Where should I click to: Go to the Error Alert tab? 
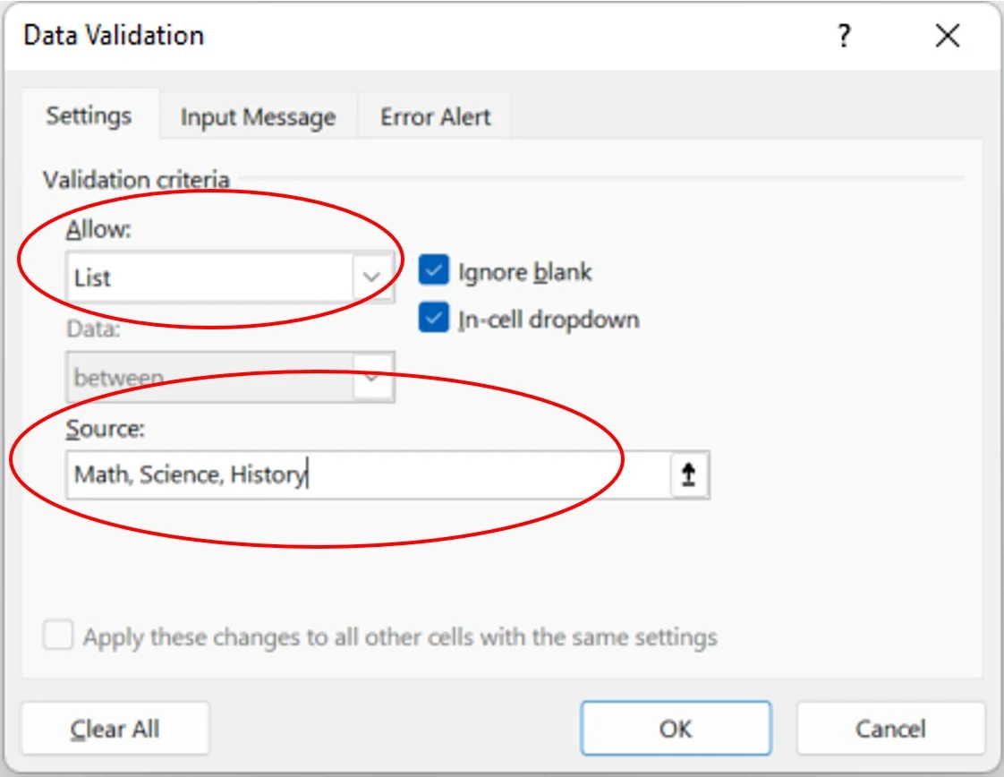click(x=435, y=117)
